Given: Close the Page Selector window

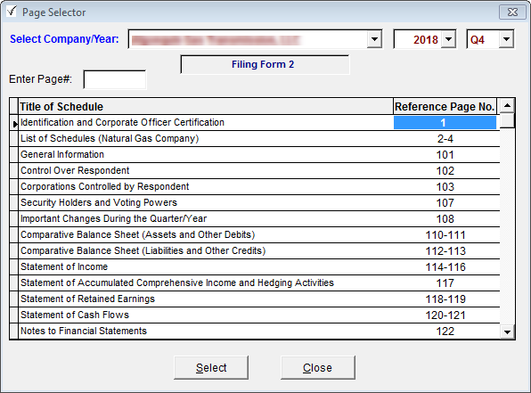Looking at the screenshot, I should tap(512, 12).
